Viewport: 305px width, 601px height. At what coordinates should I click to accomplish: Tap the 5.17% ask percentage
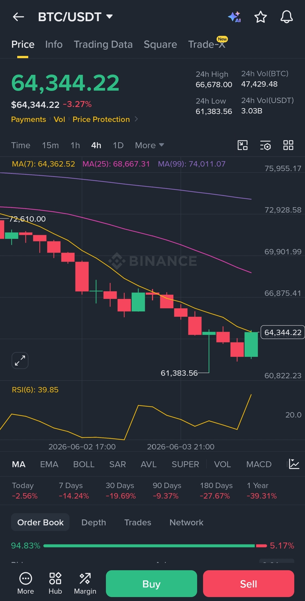click(282, 545)
